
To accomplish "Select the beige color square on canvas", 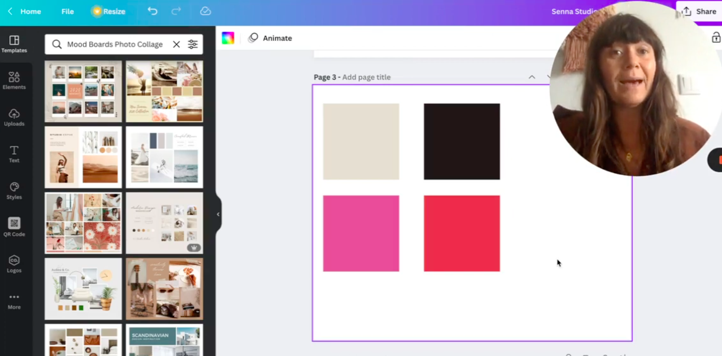I will (x=361, y=142).
